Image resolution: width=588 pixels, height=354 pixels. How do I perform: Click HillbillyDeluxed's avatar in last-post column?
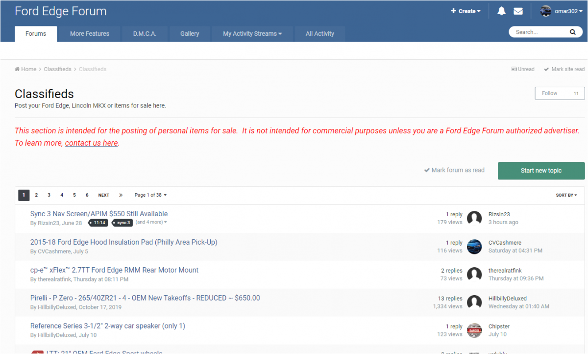(474, 302)
